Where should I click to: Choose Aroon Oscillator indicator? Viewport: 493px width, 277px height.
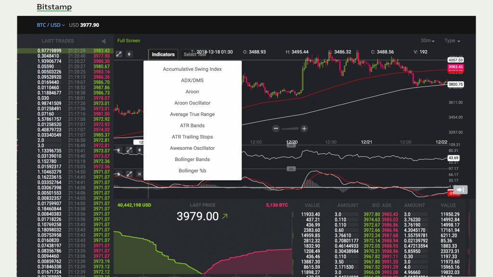[x=193, y=103]
